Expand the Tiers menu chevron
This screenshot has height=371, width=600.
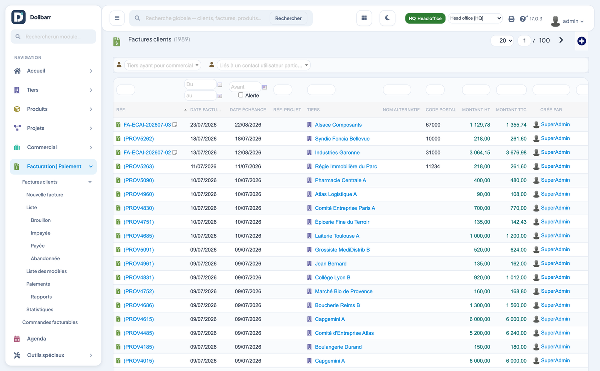click(x=91, y=90)
